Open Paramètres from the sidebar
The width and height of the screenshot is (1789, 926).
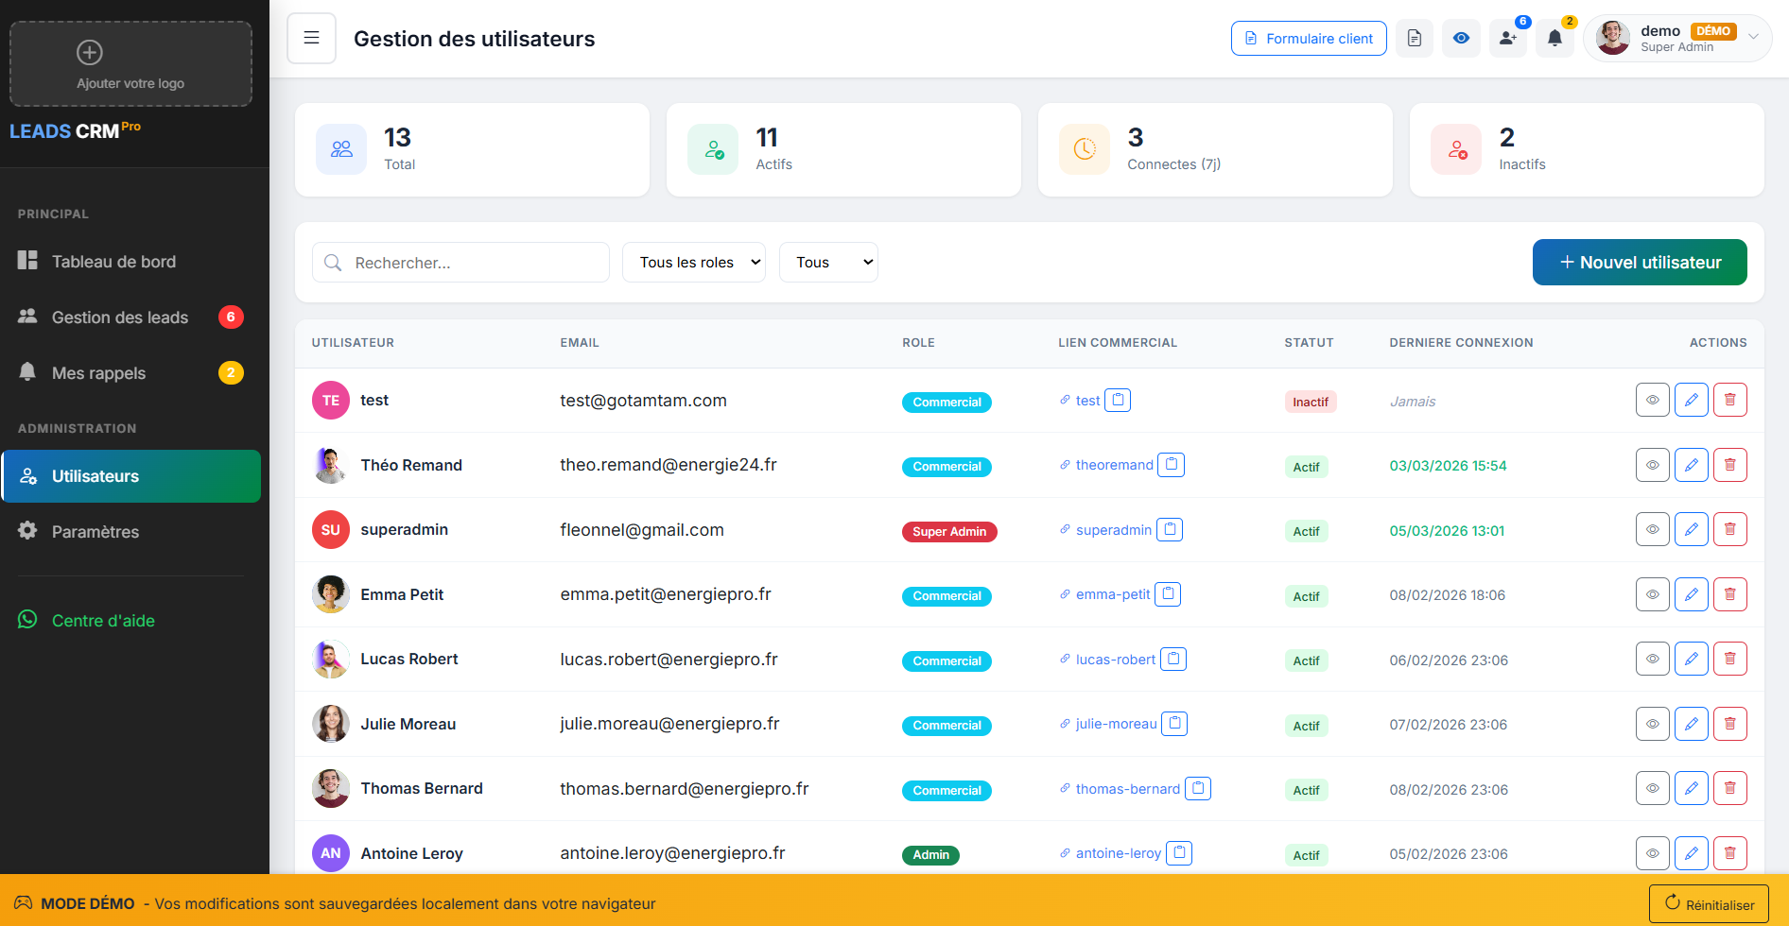[96, 532]
